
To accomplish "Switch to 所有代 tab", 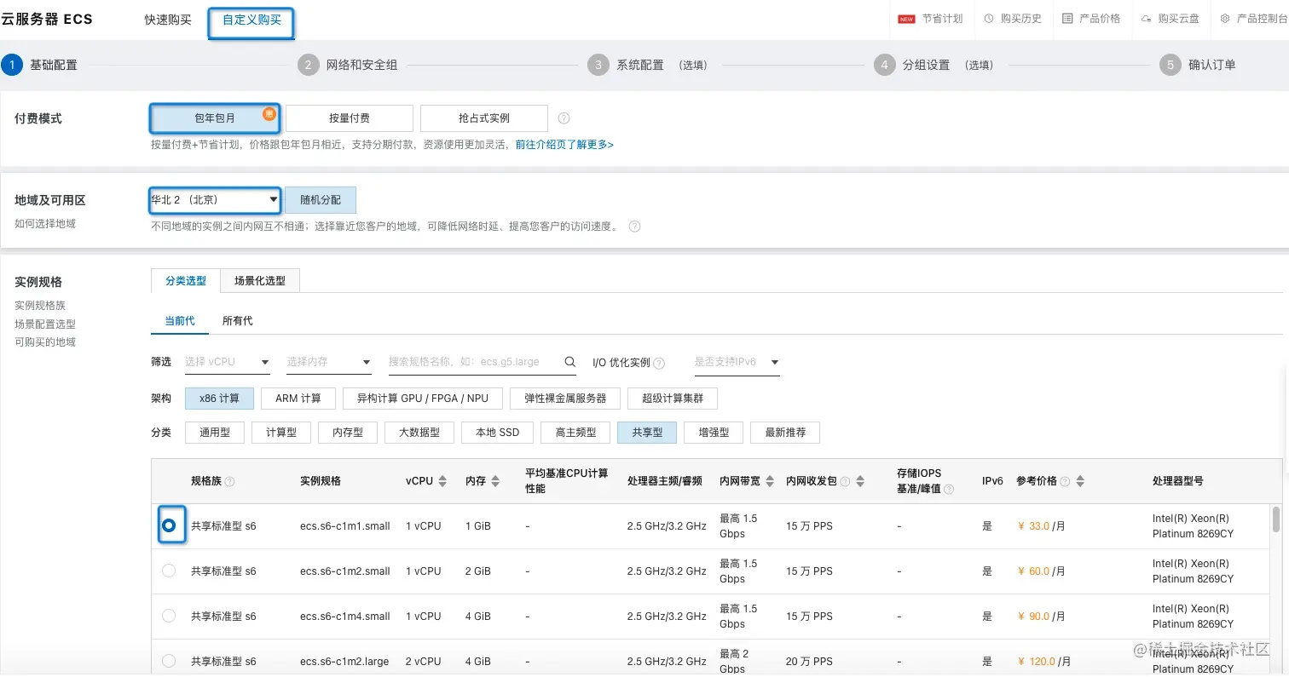I will click(238, 321).
